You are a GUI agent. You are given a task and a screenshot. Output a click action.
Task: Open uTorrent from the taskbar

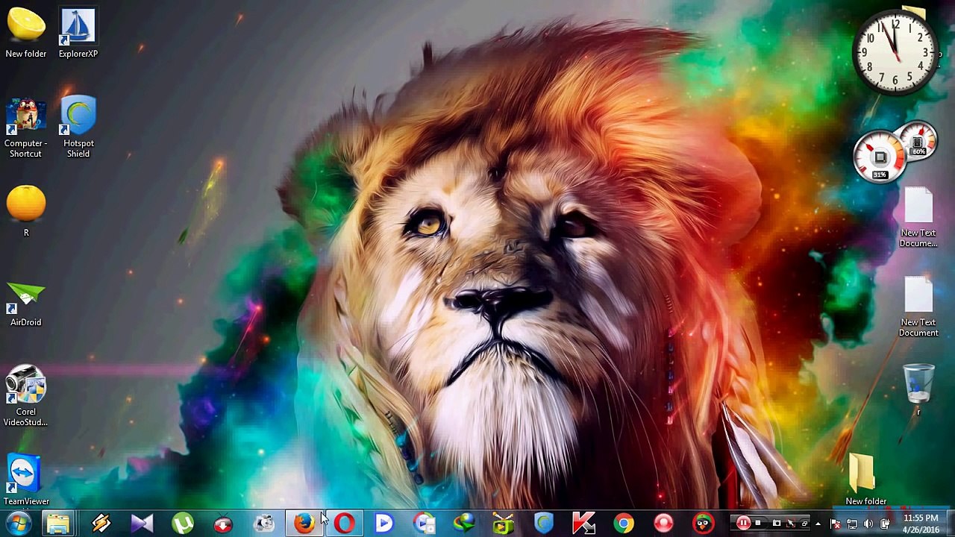point(183,524)
